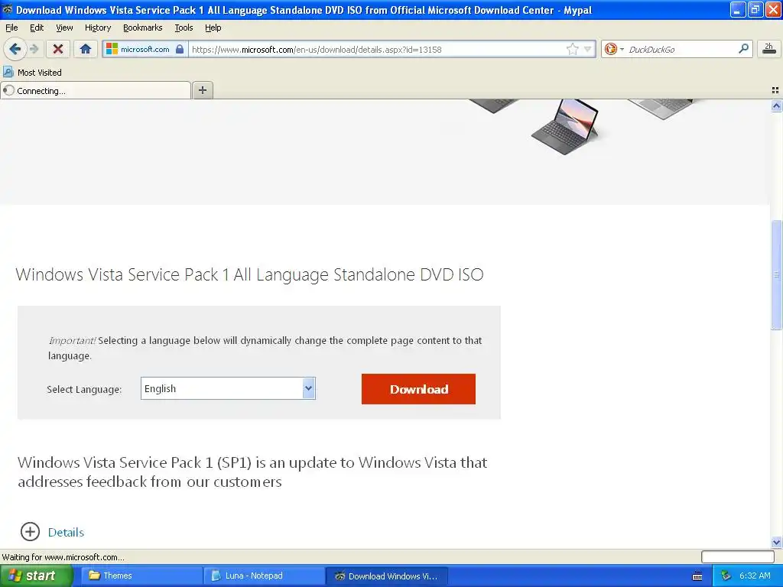Image resolution: width=783 pixels, height=587 pixels.
Task: Click the padlock security icon in the address bar
Action: tap(180, 49)
